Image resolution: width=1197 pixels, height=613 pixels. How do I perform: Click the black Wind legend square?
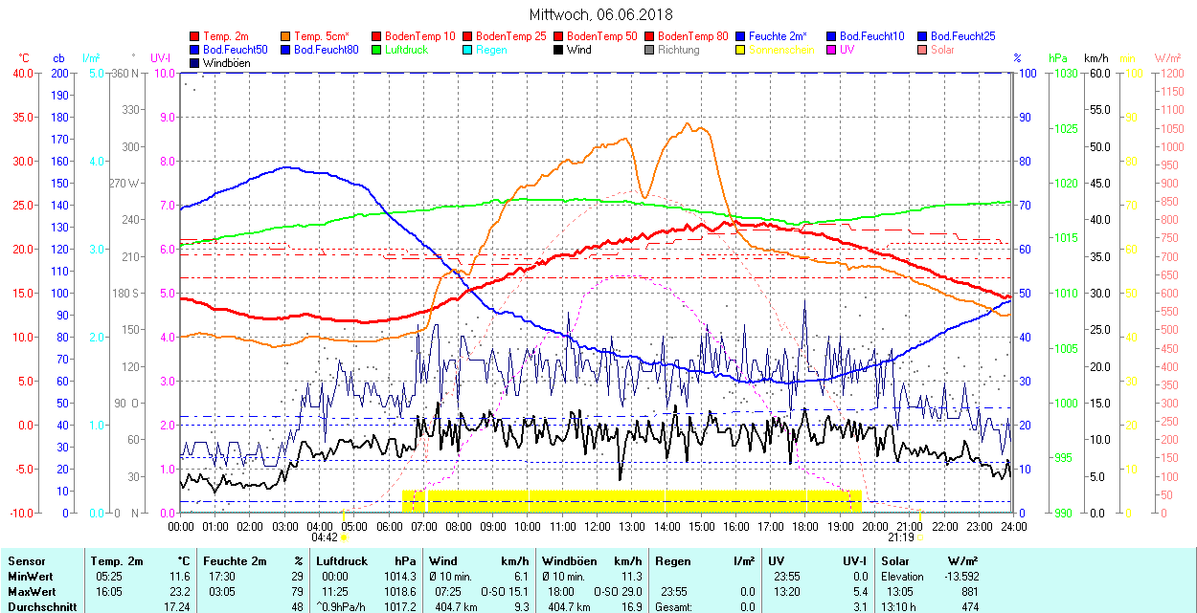(x=559, y=50)
